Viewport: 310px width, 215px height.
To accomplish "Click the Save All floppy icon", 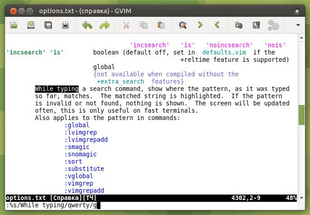I will (x=48, y=25).
